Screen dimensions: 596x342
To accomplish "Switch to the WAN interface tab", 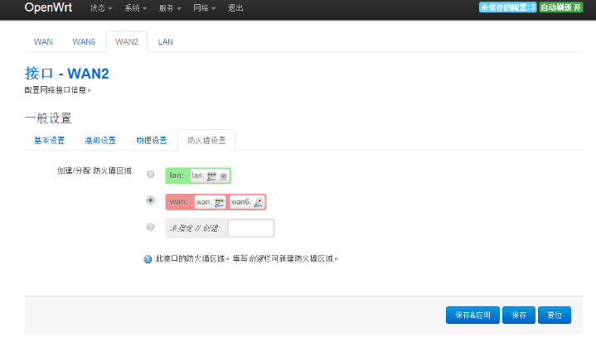I will pos(43,41).
